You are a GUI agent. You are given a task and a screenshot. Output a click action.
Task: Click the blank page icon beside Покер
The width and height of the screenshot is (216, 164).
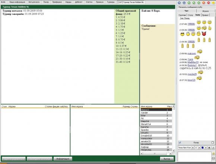[x=213, y=142]
